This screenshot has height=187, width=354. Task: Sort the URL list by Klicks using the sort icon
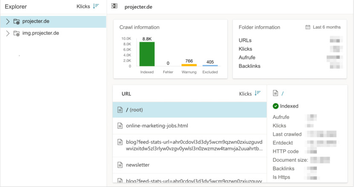click(257, 93)
